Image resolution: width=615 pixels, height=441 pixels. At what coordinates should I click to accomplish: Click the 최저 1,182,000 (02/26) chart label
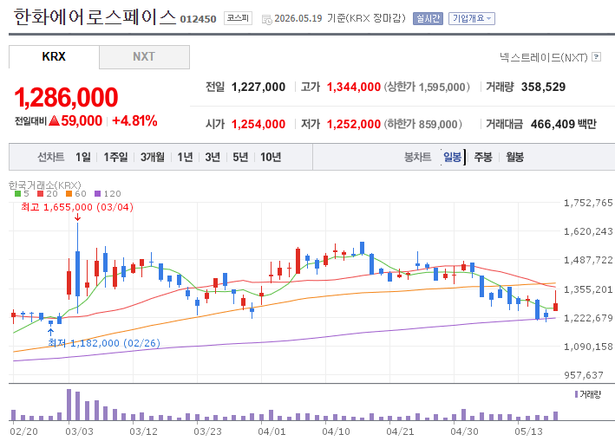tap(104, 343)
